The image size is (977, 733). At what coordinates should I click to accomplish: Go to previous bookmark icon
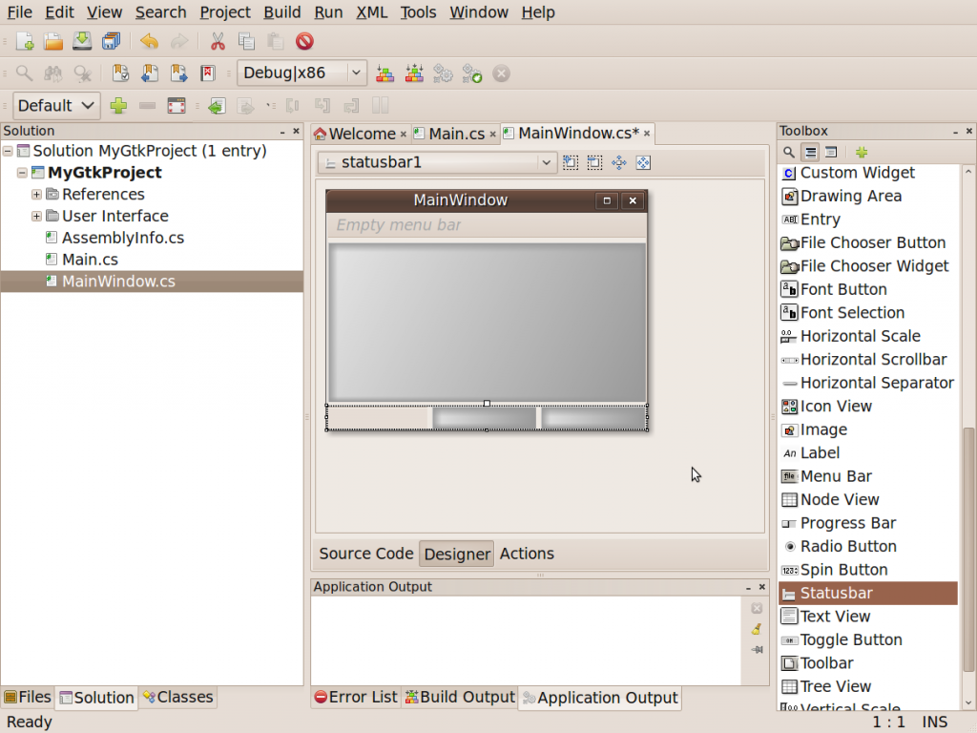point(150,73)
